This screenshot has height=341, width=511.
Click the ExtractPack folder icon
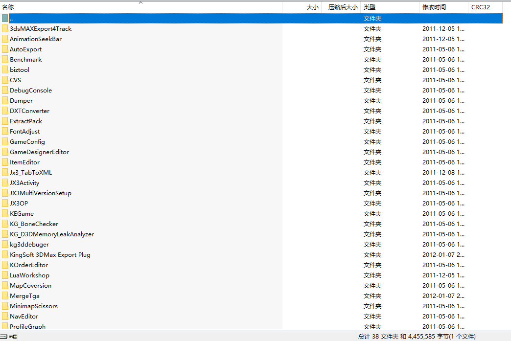(x=5, y=121)
